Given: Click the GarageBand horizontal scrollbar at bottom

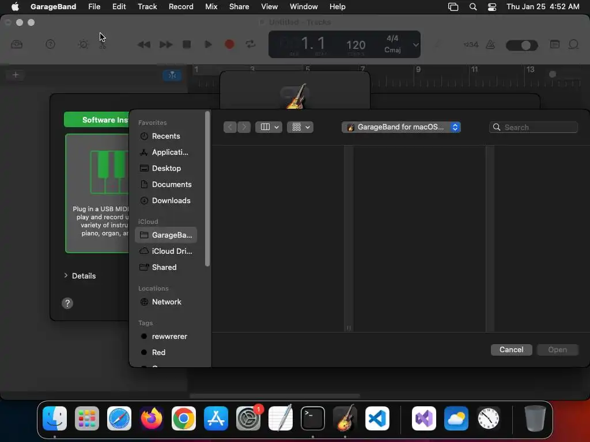Looking at the screenshot, I should click(x=275, y=396).
